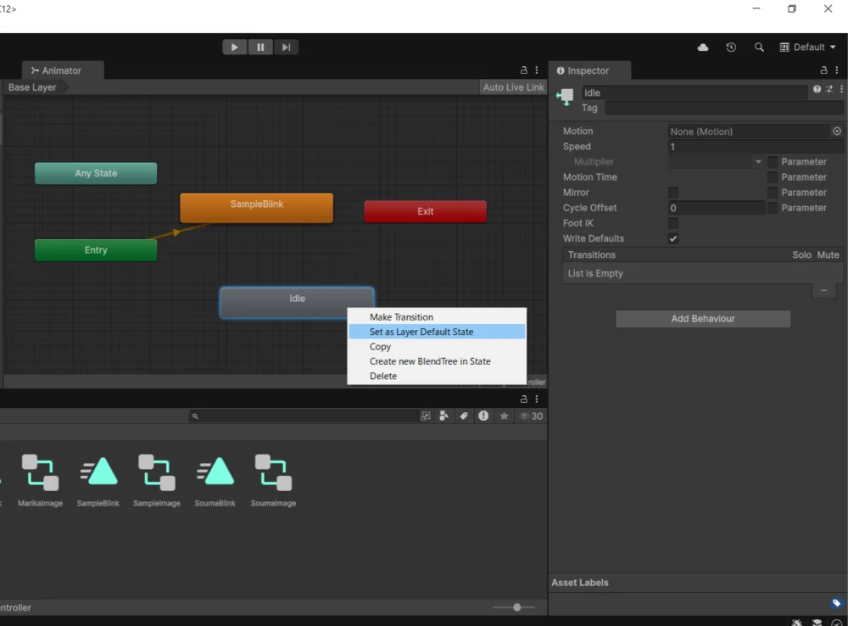848x626 pixels.
Task: Open the Multiplier parameter dropdown
Action: coord(717,162)
